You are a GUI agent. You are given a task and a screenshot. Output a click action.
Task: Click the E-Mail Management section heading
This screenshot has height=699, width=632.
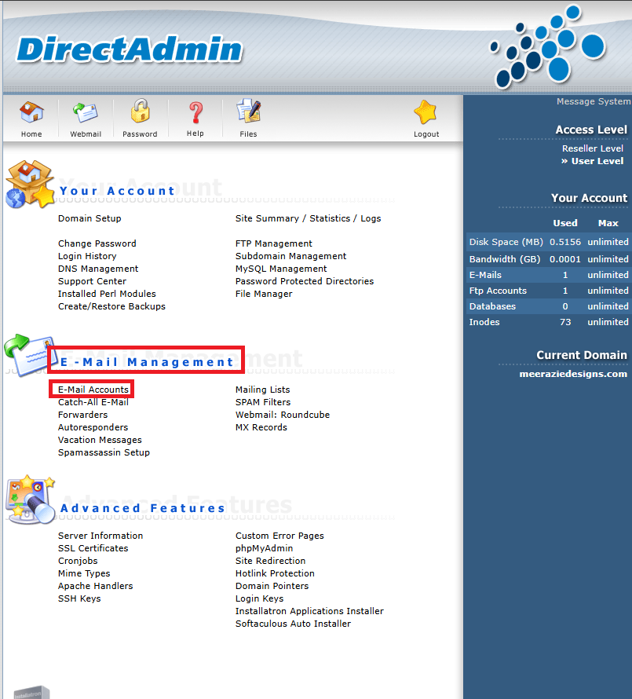click(147, 362)
